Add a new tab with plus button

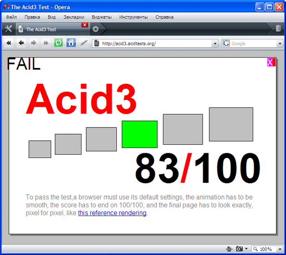(x=96, y=29)
